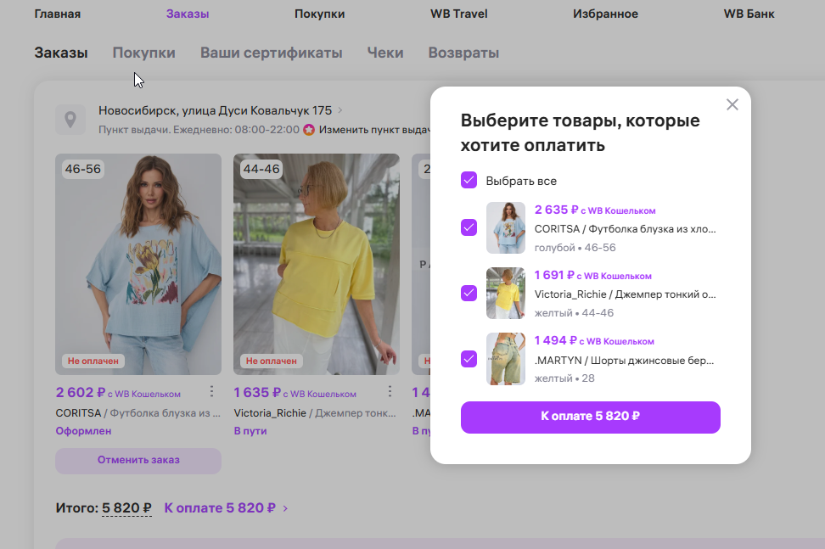This screenshot has width=825, height=549.
Task: Open Victoria_Richie yellow jumper product photo
Action: click(317, 264)
